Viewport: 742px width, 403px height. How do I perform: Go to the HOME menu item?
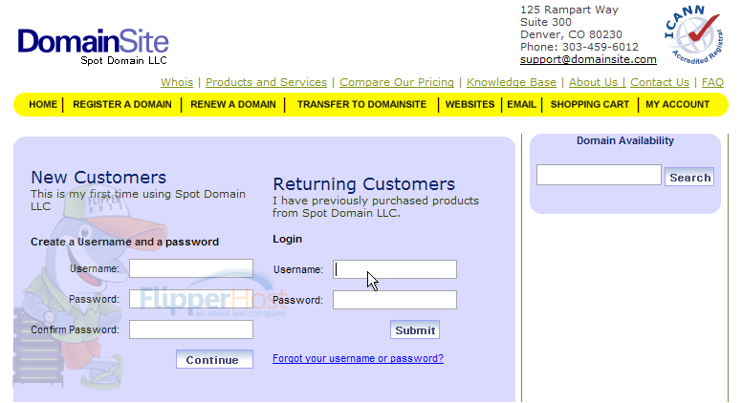point(43,104)
